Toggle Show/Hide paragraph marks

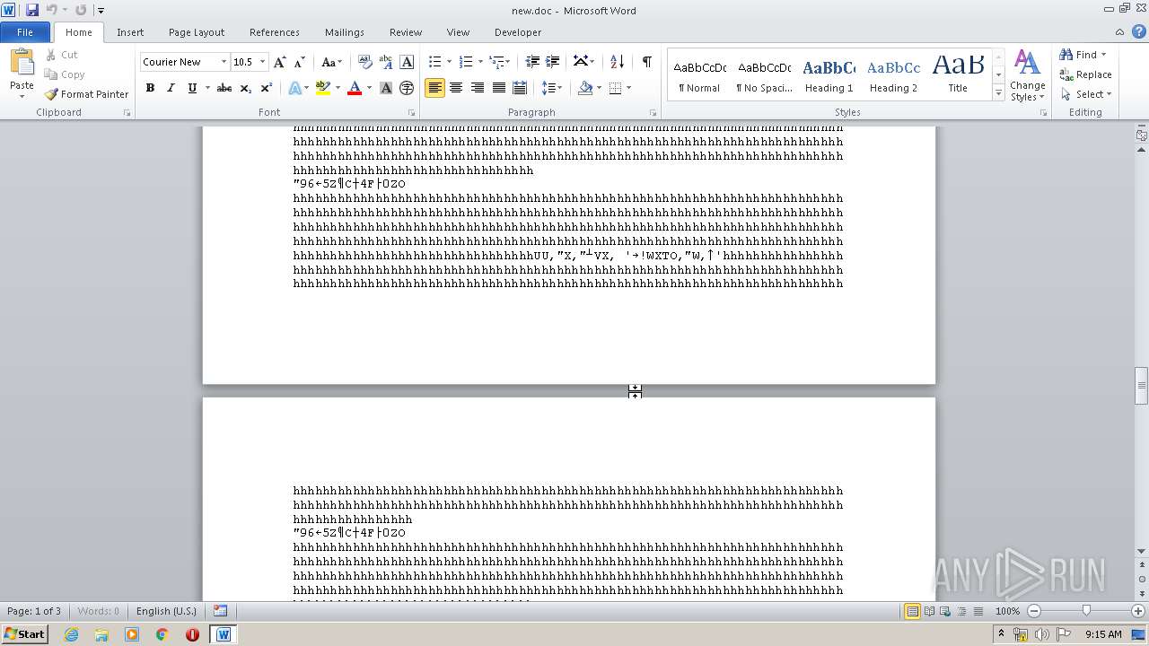point(646,62)
